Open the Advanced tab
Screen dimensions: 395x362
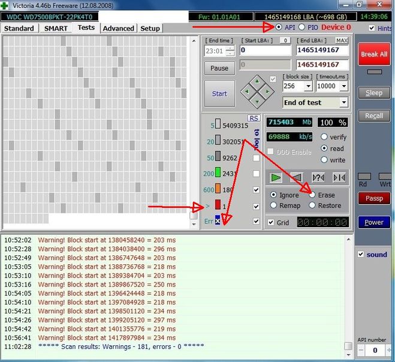[x=119, y=28]
